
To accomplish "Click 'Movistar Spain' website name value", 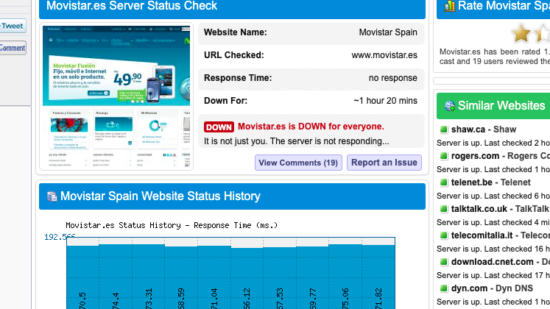I will [388, 32].
